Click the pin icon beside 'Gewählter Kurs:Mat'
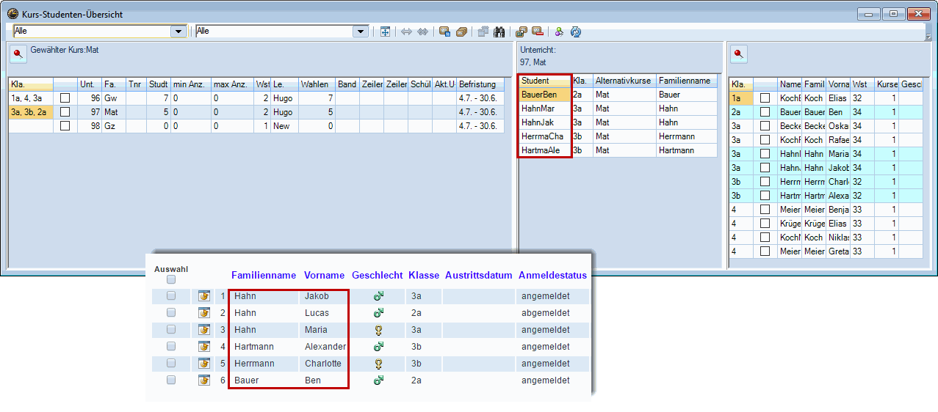This screenshot has height=412, width=938. (18, 54)
